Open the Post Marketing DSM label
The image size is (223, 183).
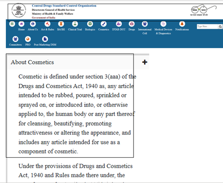(x=45, y=45)
